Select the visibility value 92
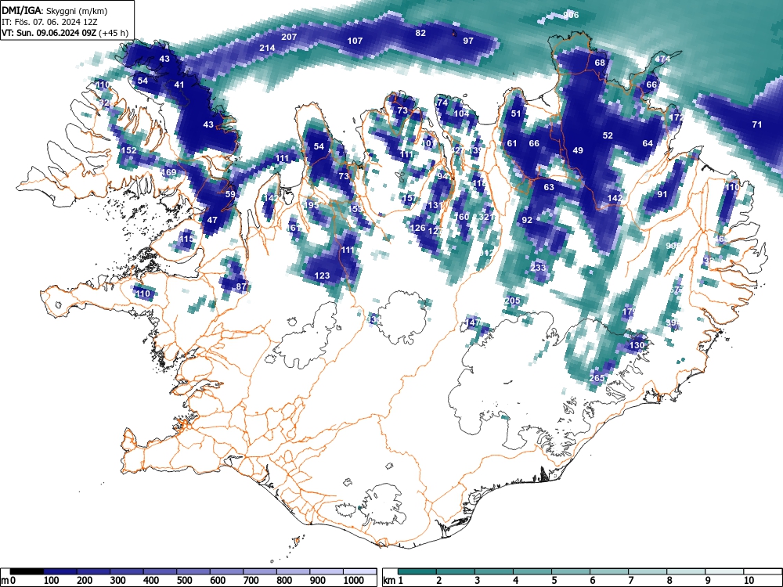 coord(527,220)
